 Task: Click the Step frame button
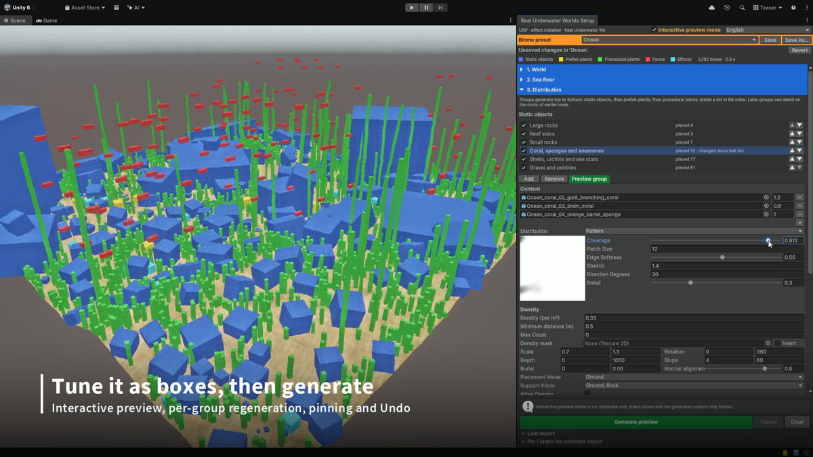click(x=441, y=7)
